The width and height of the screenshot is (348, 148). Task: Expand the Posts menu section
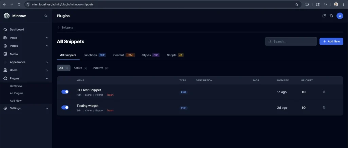coord(47,38)
